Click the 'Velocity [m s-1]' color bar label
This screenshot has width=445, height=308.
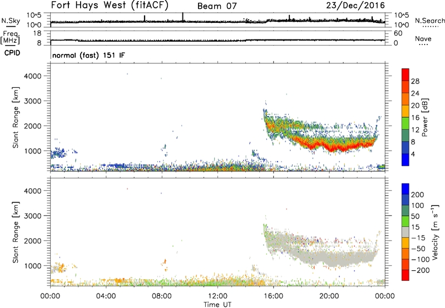pyautogui.click(x=434, y=232)
